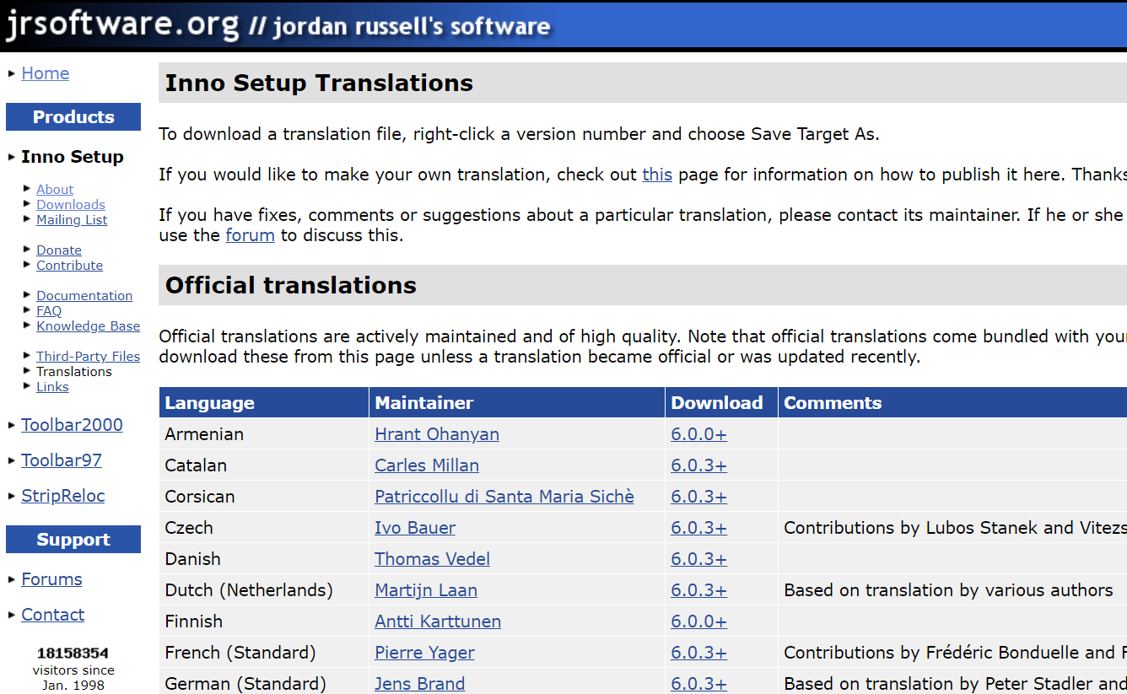Open the Downloads page
Screen dimensions: 1127x694
(x=71, y=204)
